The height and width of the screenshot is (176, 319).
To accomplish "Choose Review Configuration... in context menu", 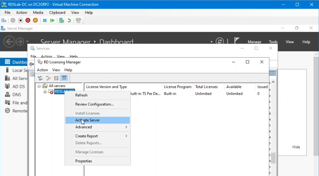I will pos(94,104).
